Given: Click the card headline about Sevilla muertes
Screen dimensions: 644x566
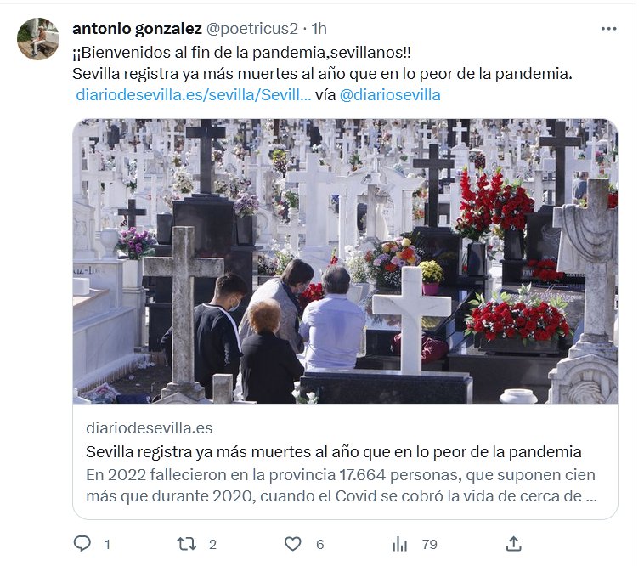Looking at the screenshot, I should pyautogui.click(x=334, y=452).
